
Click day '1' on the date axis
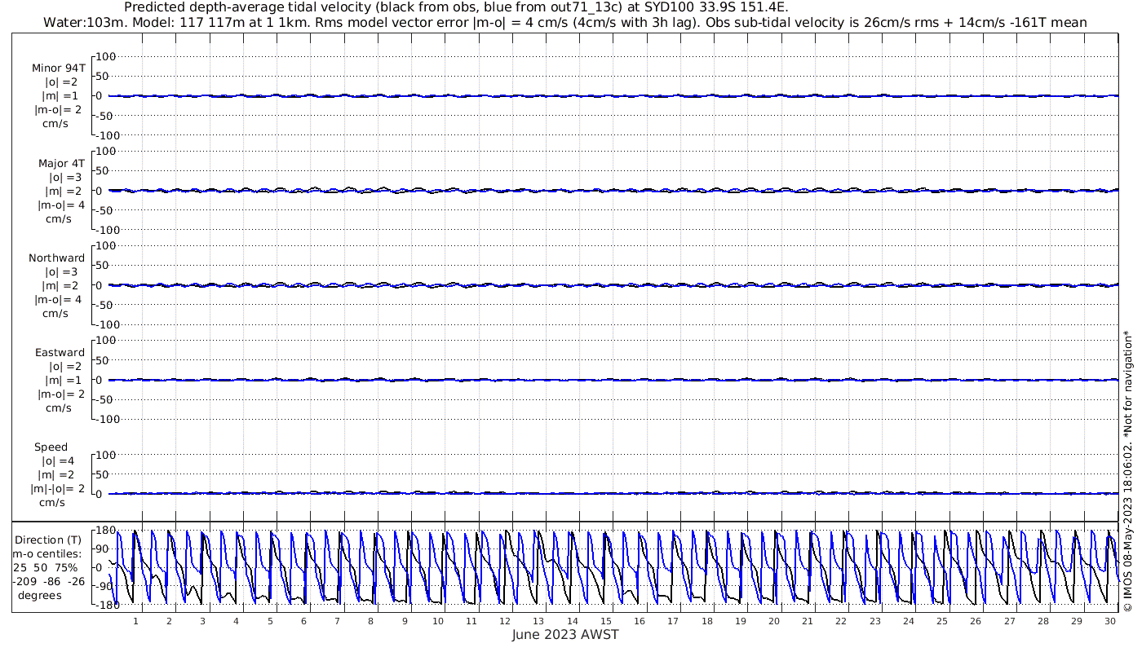click(x=135, y=621)
